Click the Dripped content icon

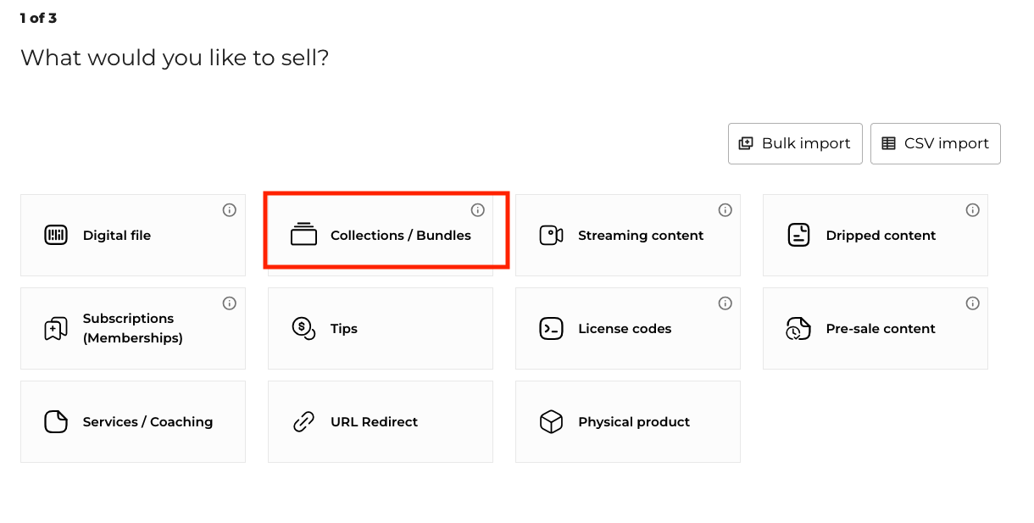[x=798, y=235]
